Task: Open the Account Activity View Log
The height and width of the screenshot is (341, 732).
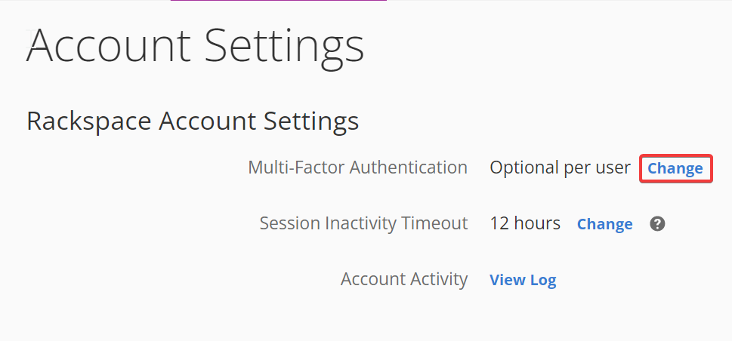Action: pos(523,280)
